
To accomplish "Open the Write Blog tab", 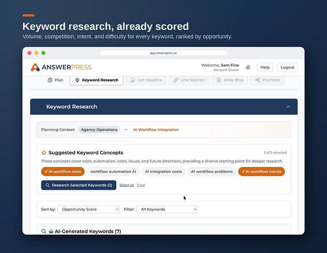I will coord(230,80).
